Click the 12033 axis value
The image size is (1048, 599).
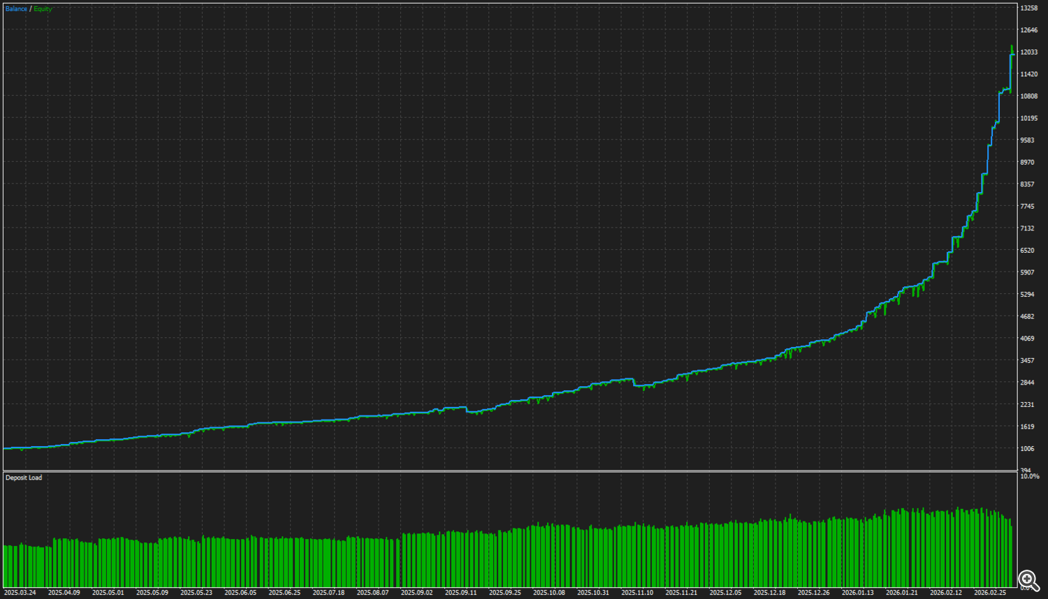click(x=1028, y=52)
